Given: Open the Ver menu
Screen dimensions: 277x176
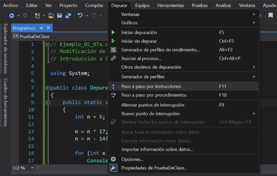Looking at the screenshot, I should [48, 6].
